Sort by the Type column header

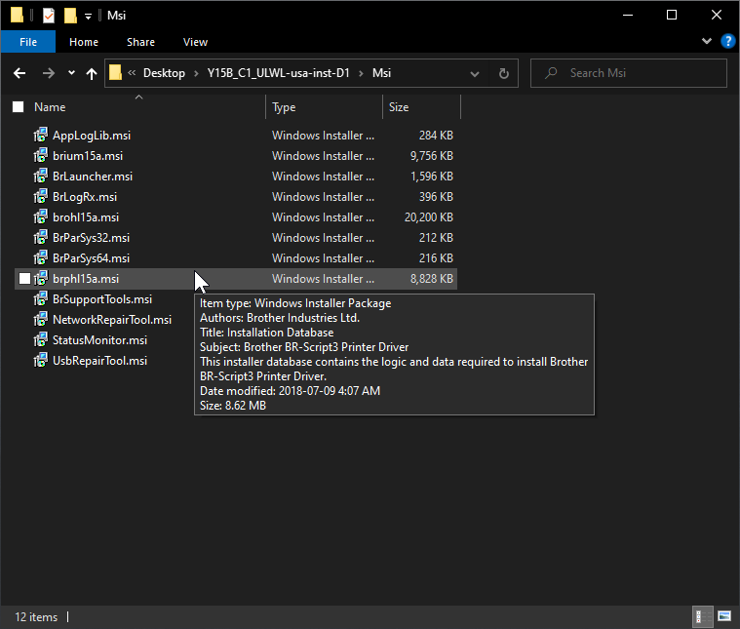[x=284, y=107]
